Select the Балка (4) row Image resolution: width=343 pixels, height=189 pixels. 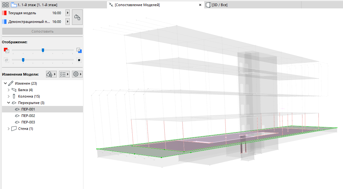[42, 90]
